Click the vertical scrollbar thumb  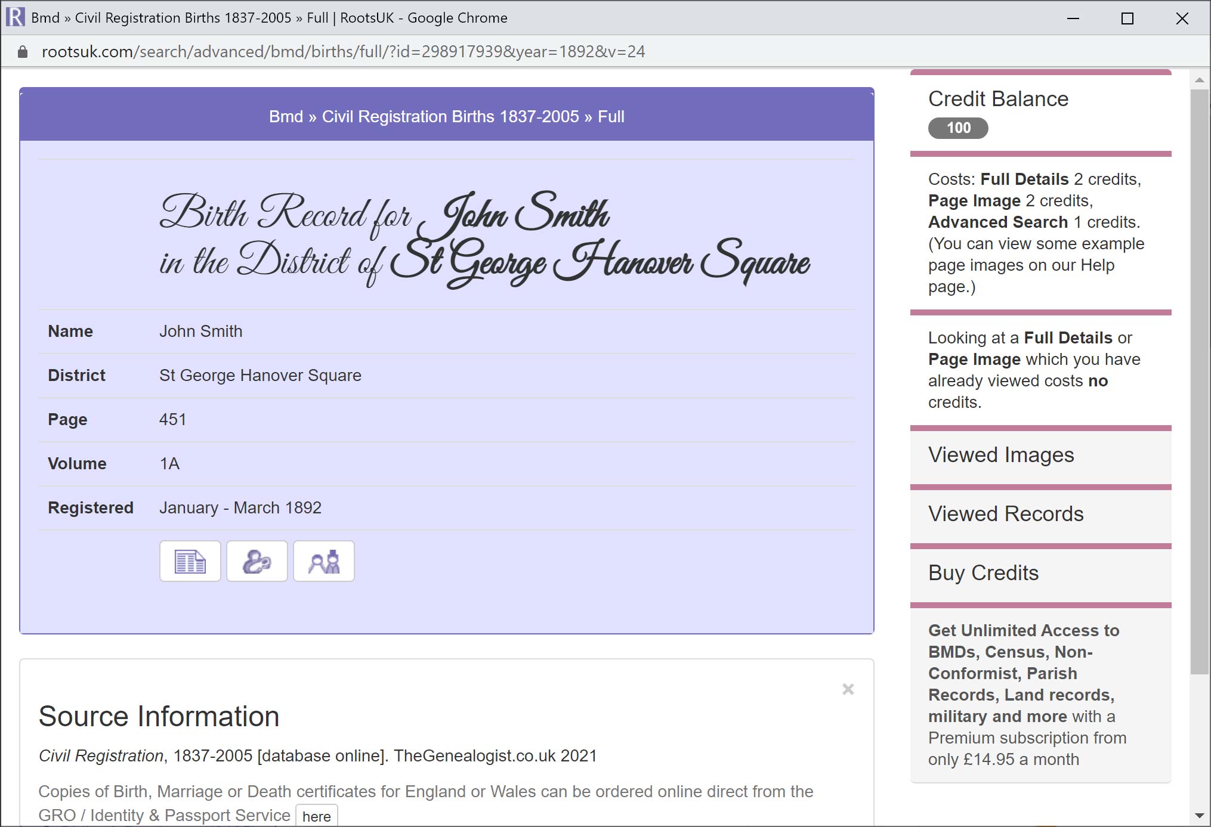1199,382
